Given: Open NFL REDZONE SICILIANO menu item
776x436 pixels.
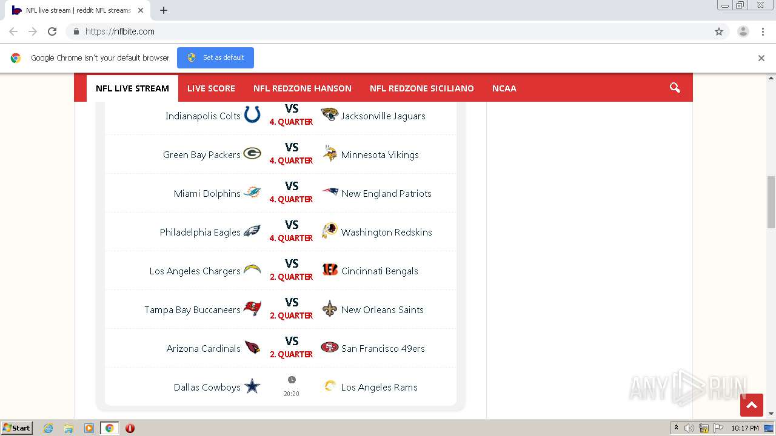Looking at the screenshot, I should pos(422,88).
